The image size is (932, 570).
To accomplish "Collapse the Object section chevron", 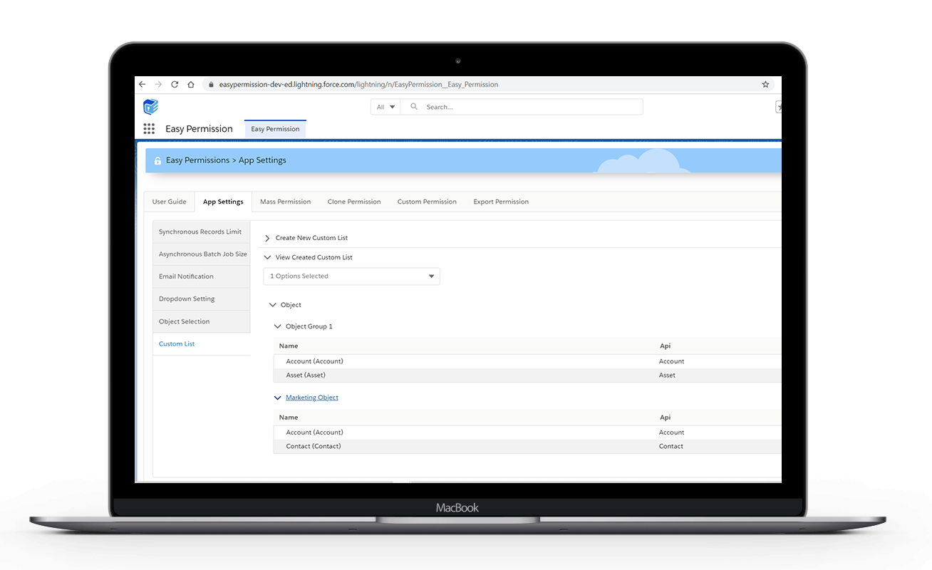I will [272, 305].
